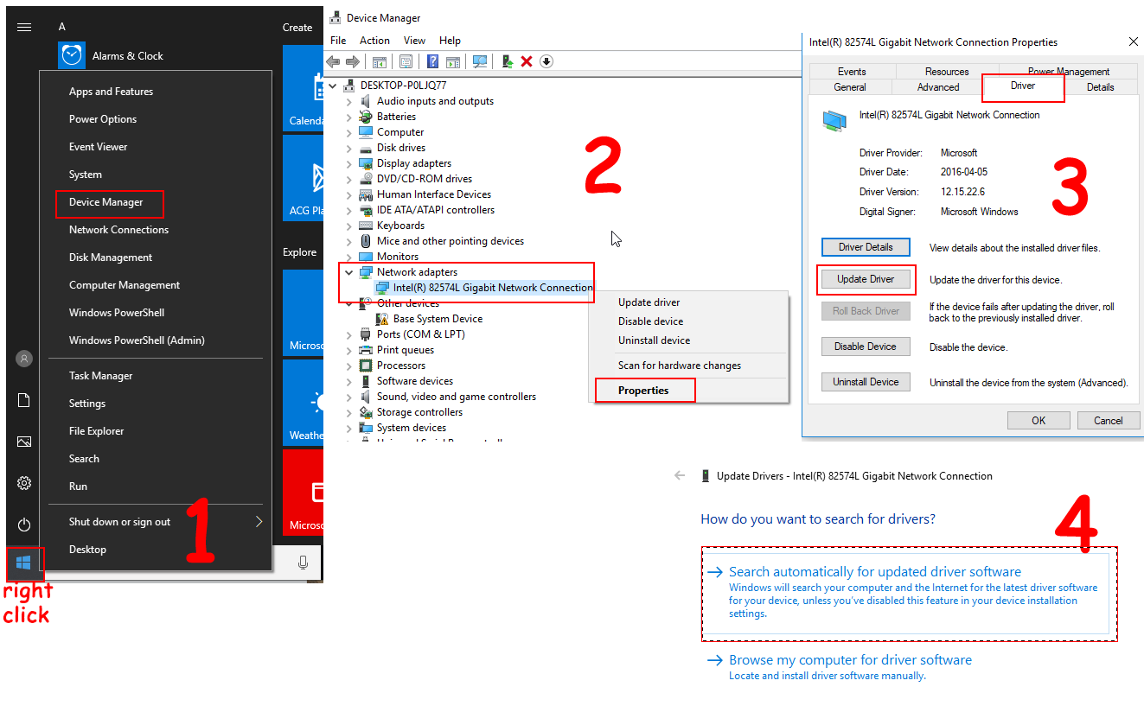Click the Documents icon in Start sidebar
Image resolution: width=1144 pixels, height=706 pixels.
(x=24, y=400)
